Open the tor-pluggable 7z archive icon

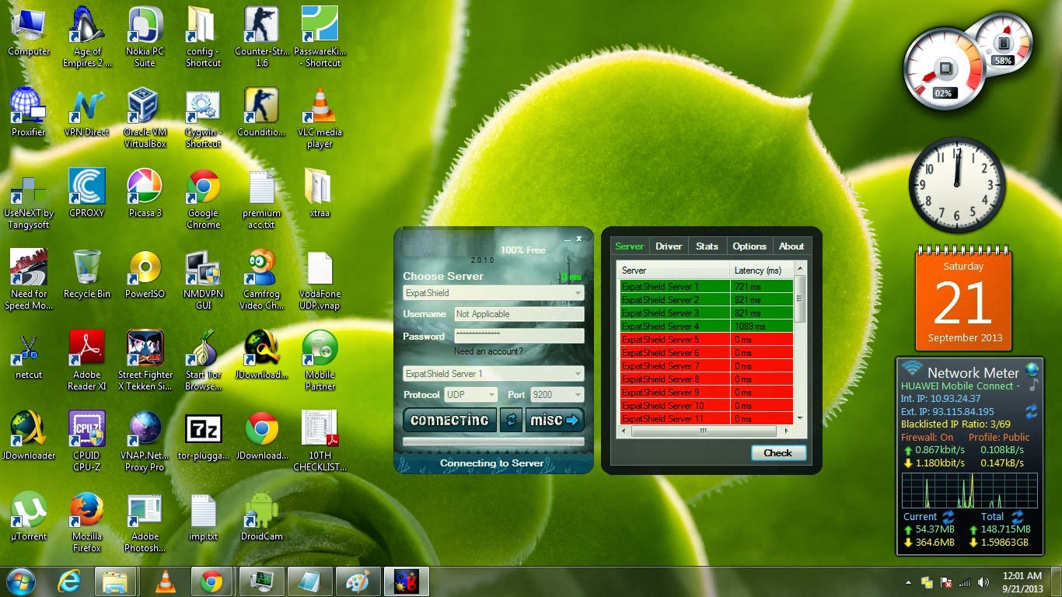tap(203, 435)
